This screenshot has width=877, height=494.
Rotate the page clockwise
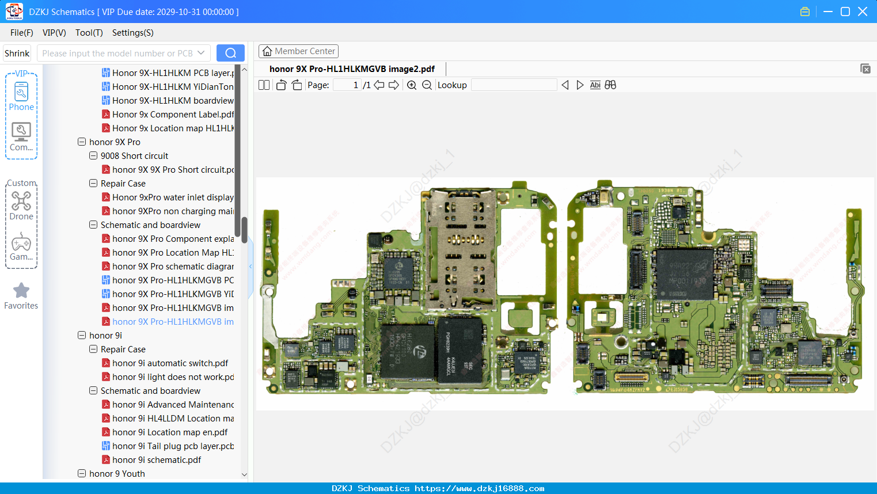(297, 85)
